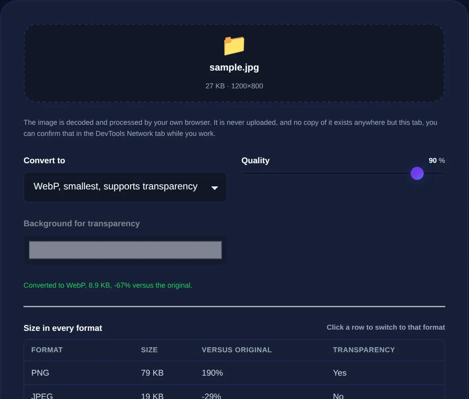Click the yellow folder icon in the drop zone
Image resolution: width=469 pixels, height=399 pixels.
coord(234,46)
